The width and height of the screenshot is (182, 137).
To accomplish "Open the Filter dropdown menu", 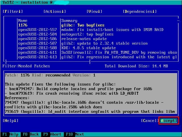I will point(13,11).
